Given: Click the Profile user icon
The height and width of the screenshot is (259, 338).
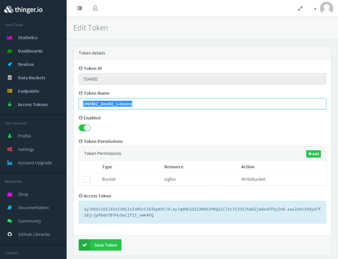Looking at the screenshot, I should click(10, 136).
